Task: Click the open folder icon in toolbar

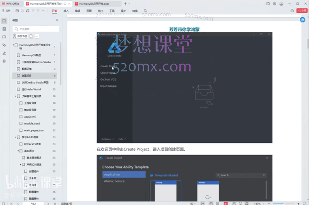Action: 17,11
